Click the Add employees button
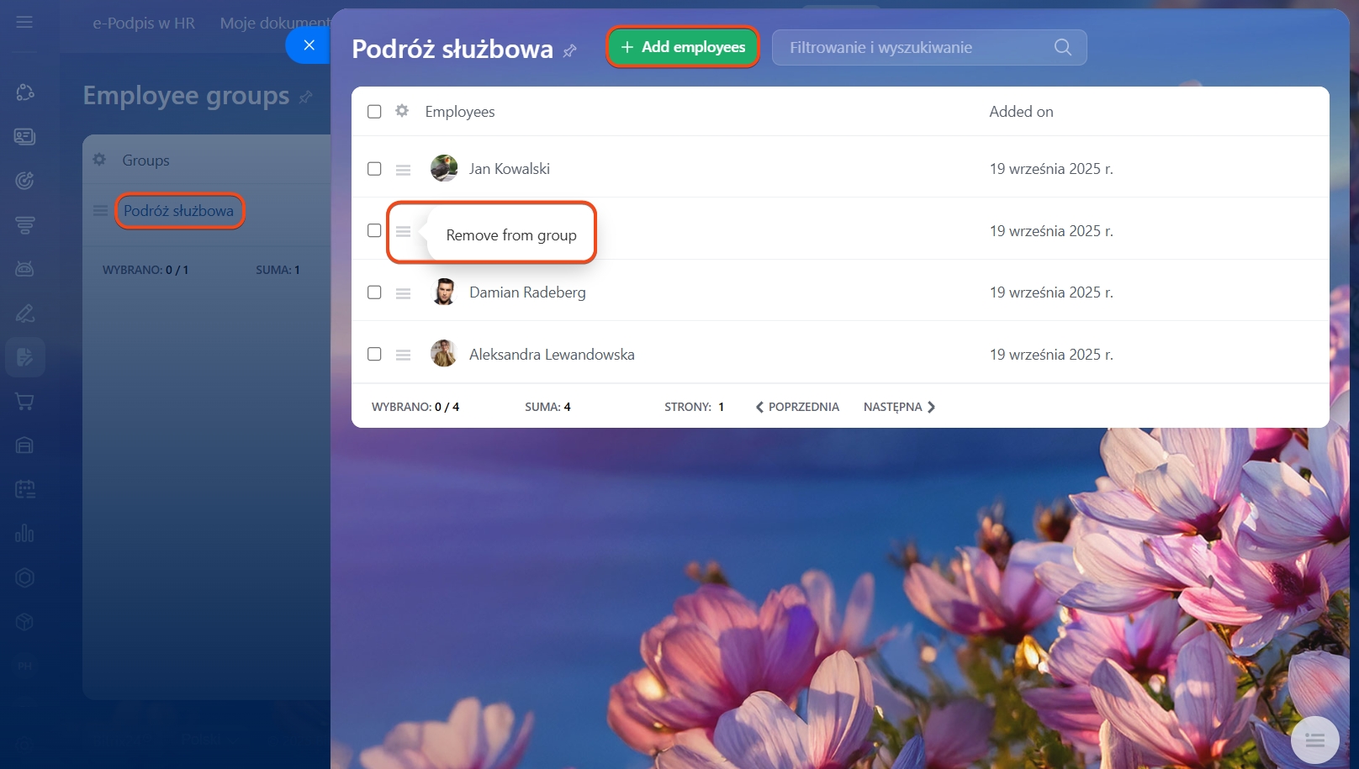 click(x=683, y=47)
